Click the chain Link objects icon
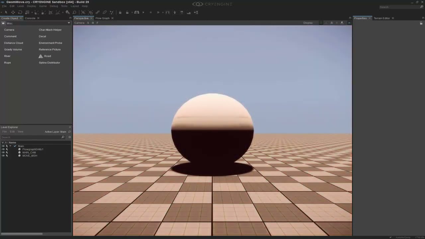 point(98,12)
